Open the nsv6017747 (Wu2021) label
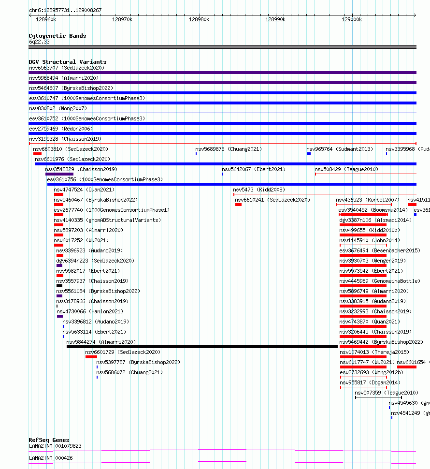The image size is (430, 469). click(x=367, y=363)
